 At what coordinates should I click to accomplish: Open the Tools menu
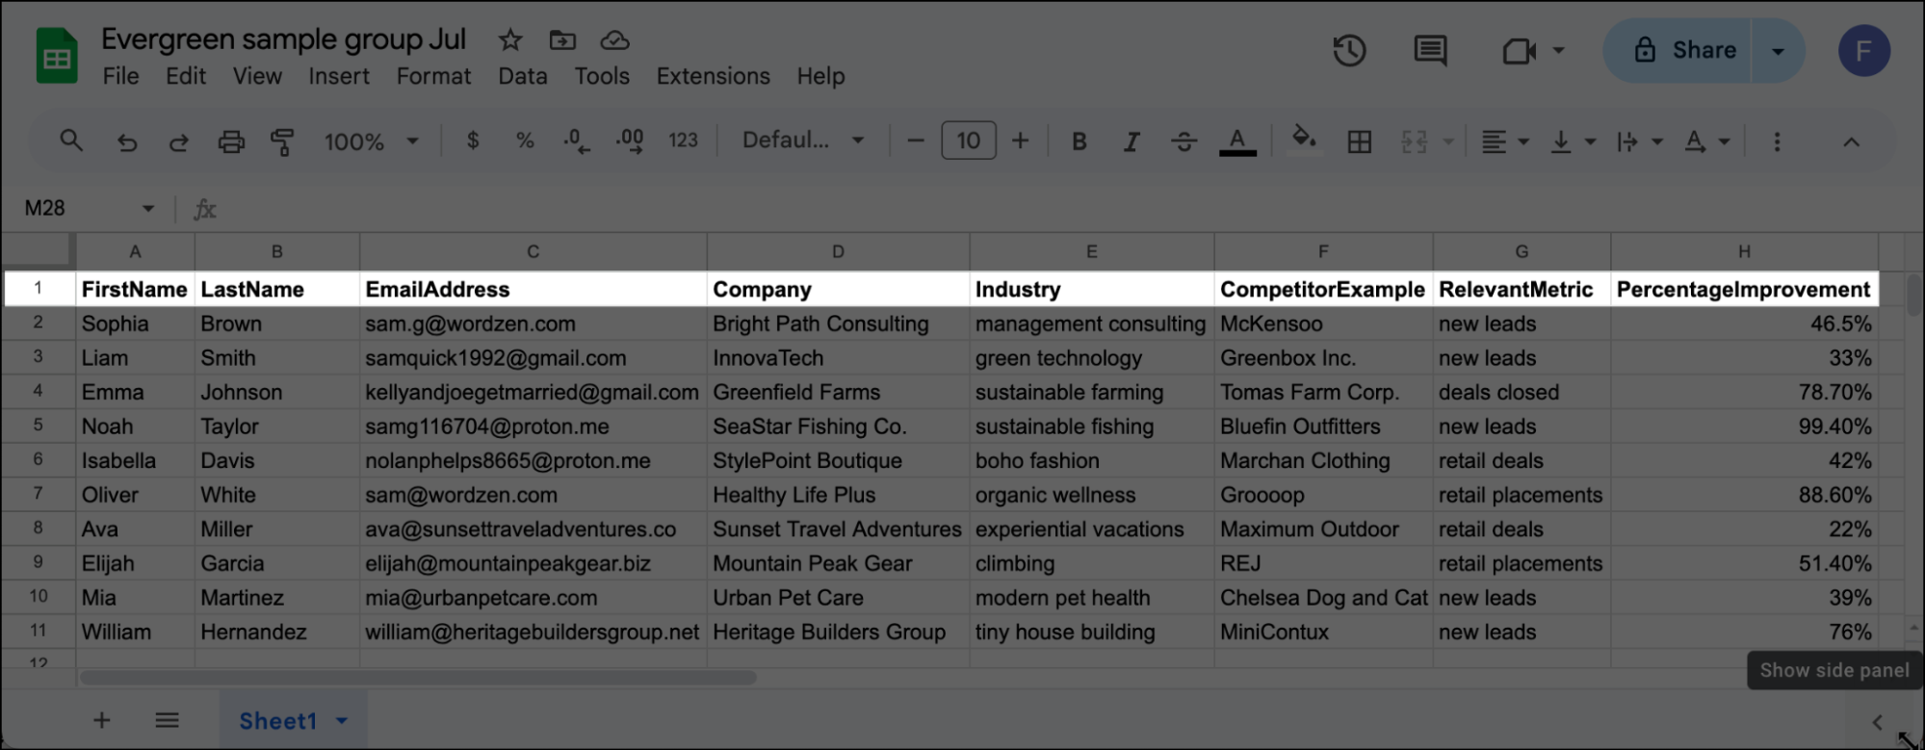(x=602, y=76)
